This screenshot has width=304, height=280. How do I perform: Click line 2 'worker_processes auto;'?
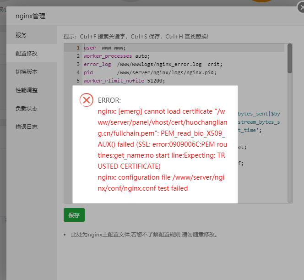point(117,56)
